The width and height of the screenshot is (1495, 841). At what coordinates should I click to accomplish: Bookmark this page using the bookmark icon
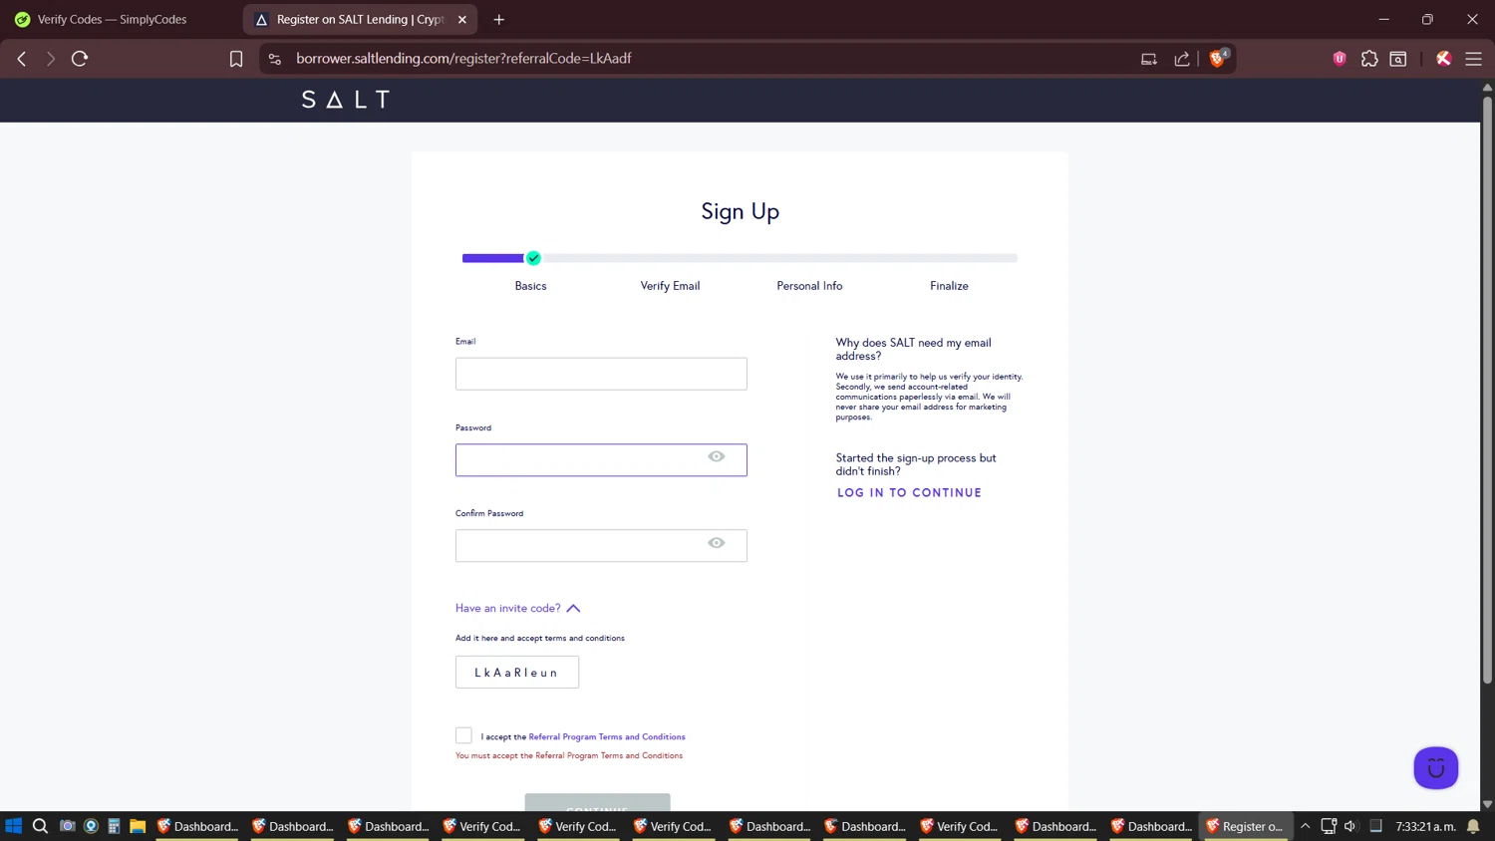click(x=236, y=59)
